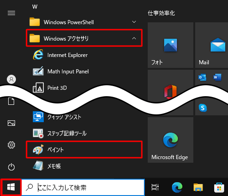Launch Print 3D
Image resolution: width=228 pixels, height=196 pixels.
(x=84, y=88)
